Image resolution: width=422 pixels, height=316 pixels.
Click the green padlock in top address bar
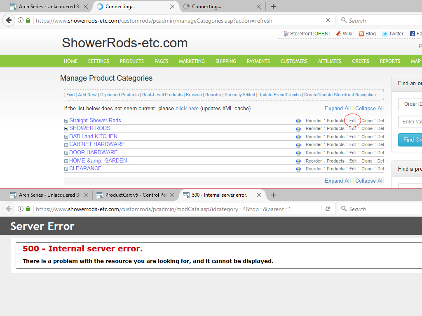click(28, 21)
